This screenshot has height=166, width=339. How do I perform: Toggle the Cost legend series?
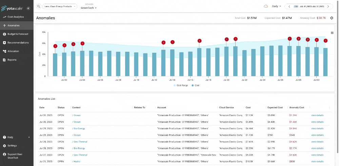point(196,86)
